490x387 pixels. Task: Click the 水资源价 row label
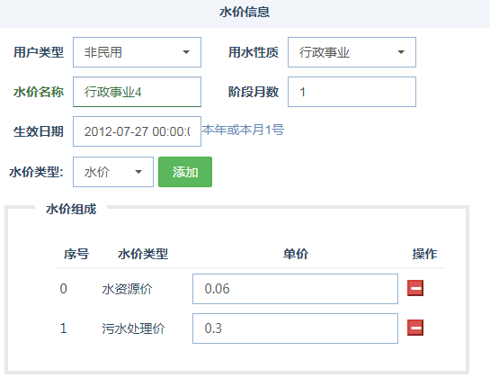pos(127,289)
